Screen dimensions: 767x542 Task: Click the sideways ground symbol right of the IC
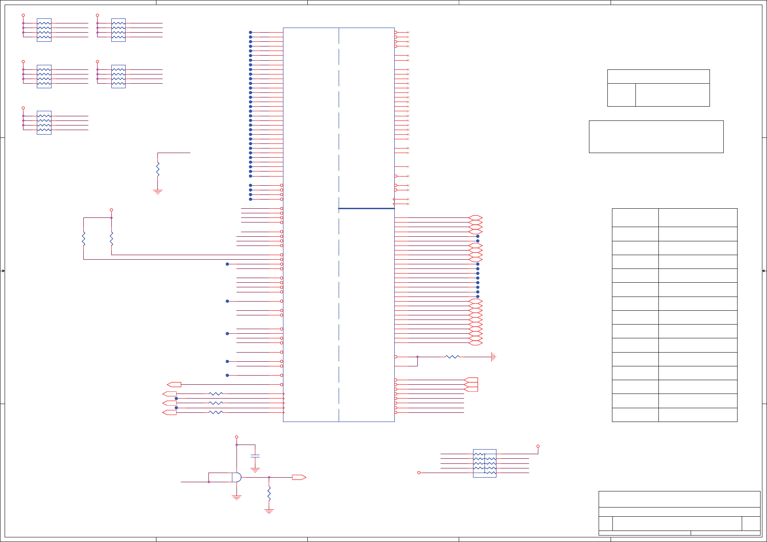[493, 357]
